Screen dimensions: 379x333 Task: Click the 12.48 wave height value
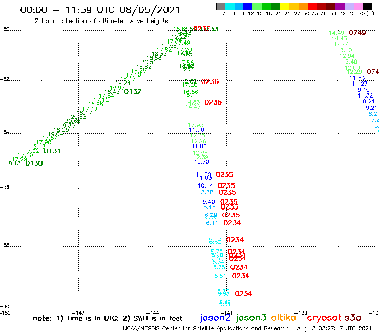coord(350,61)
